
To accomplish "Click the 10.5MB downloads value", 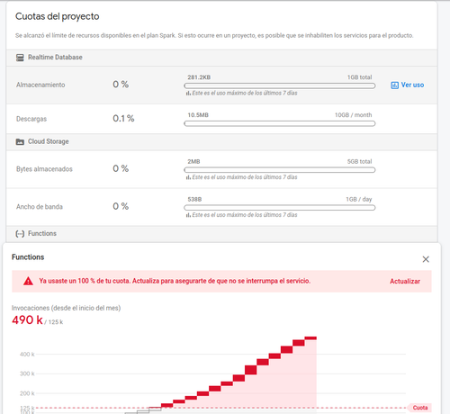I will [198, 115].
